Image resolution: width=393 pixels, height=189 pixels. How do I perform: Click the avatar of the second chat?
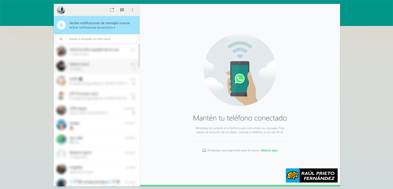coord(61,65)
